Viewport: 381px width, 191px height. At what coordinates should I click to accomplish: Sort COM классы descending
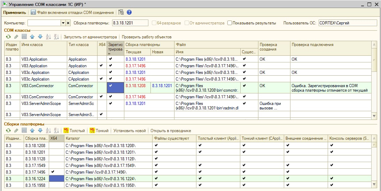point(56,37)
